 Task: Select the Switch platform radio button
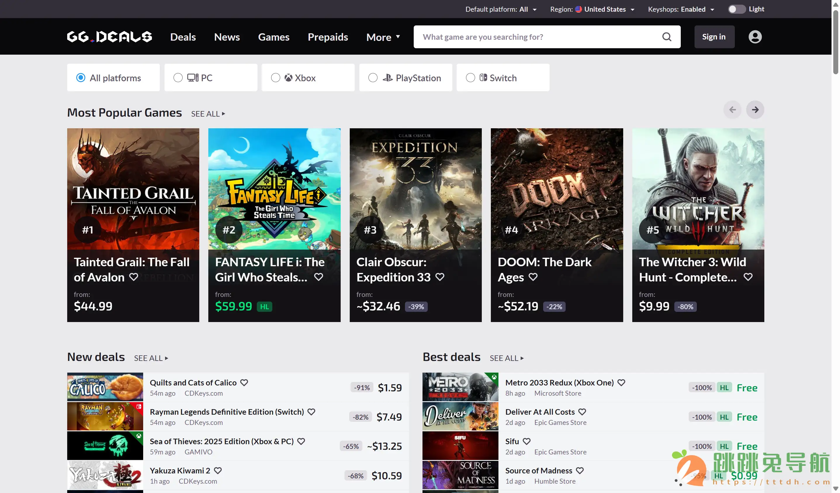pos(470,78)
